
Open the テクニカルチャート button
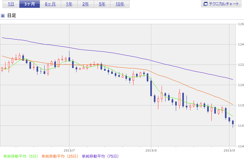221,4
